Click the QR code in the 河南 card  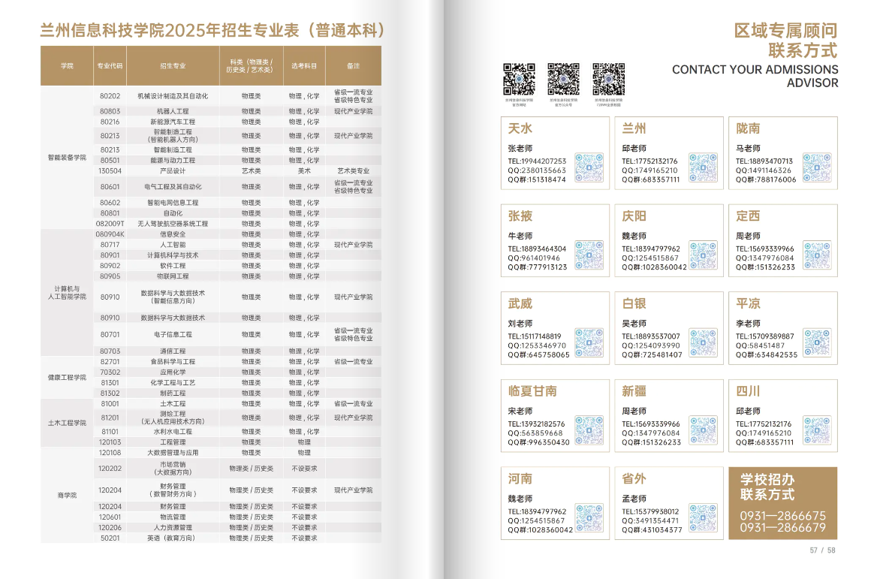(x=589, y=518)
